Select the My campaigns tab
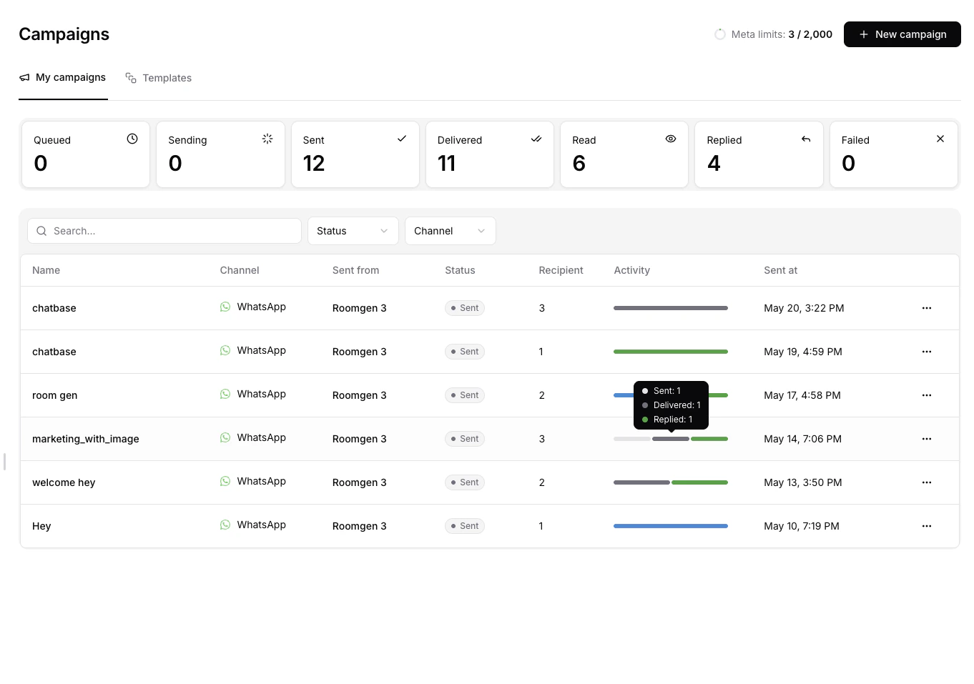Image resolution: width=974 pixels, height=684 pixels. click(x=63, y=77)
